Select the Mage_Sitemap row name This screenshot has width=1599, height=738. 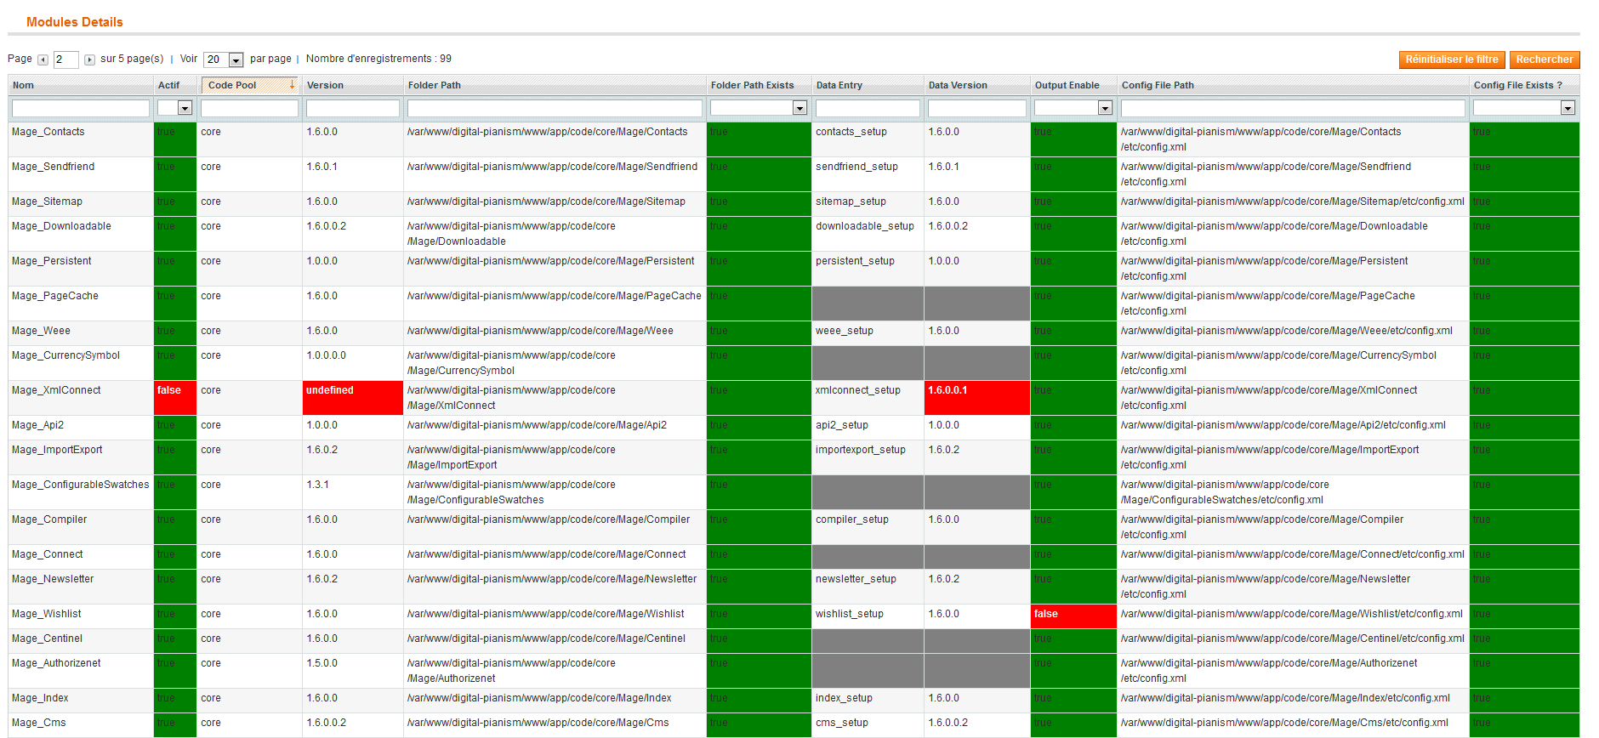pos(47,202)
